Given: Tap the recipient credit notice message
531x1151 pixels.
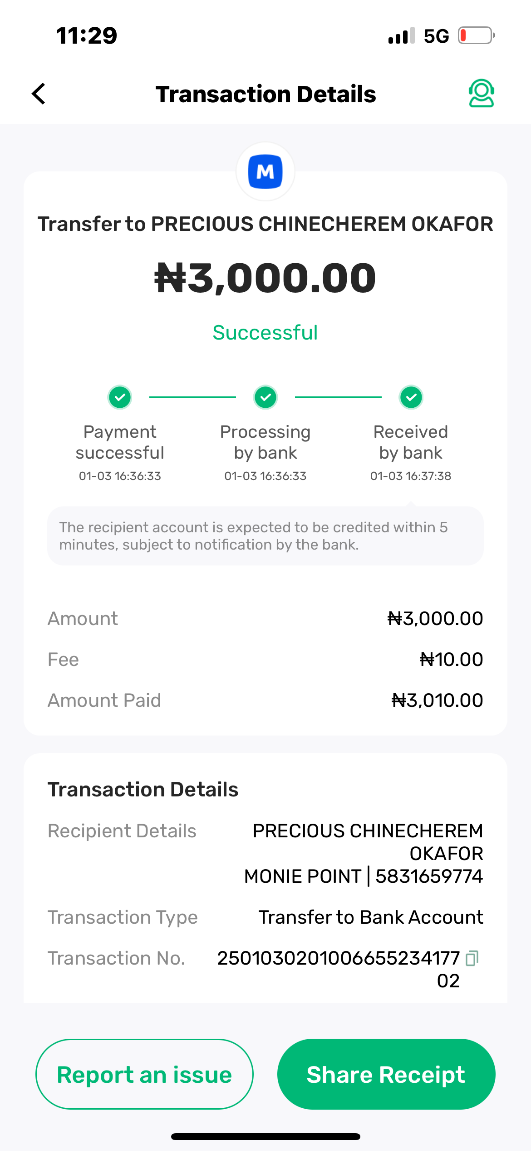Looking at the screenshot, I should click(x=265, y=536).
